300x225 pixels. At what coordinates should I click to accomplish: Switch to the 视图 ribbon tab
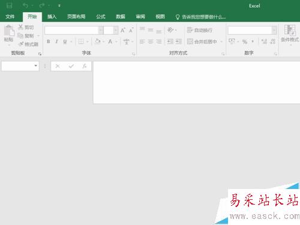pyautogui.click(x=160, y=17)
